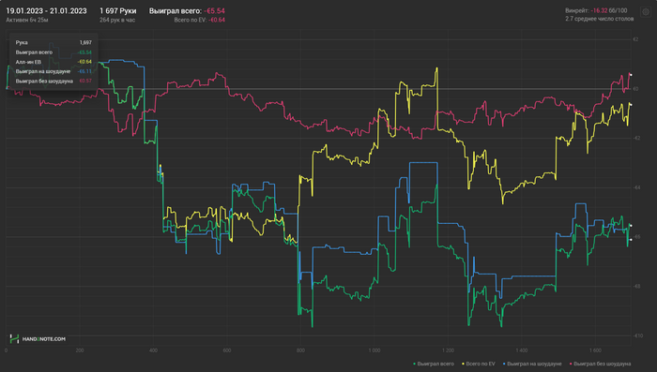Screen dimensions: 657x372
Task: Click header 'Всего по EV: -€0.64' value
Action: [x=199, y=20]
